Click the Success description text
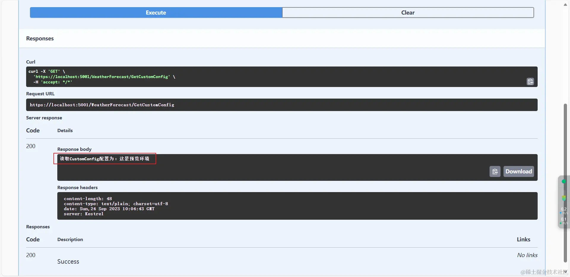The image size is (570, 277). click(x=68, y=262)
